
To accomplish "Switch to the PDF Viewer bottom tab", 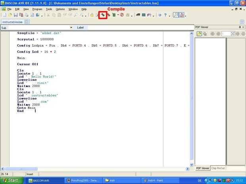I will (202, 168).
